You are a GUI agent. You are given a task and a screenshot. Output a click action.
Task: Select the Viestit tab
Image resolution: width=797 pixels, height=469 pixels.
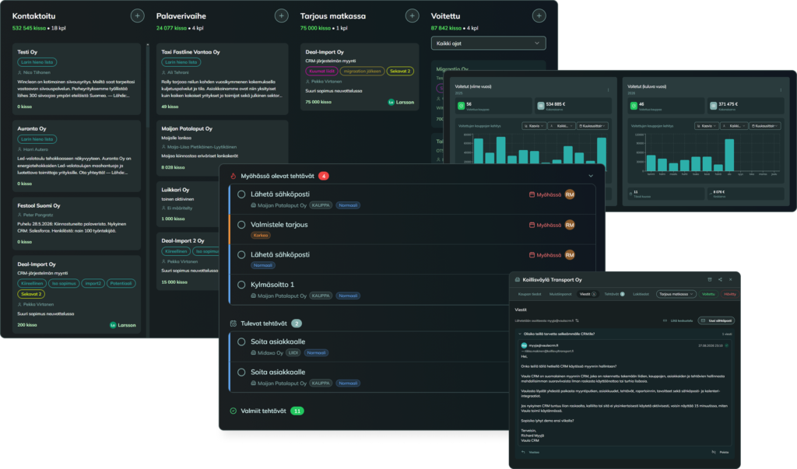(x=588, y=294)
